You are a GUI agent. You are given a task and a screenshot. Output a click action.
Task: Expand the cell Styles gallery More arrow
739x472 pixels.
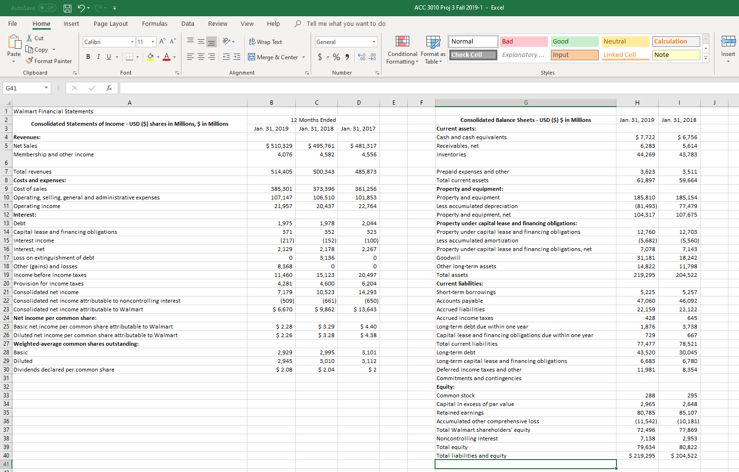[705, 58]
